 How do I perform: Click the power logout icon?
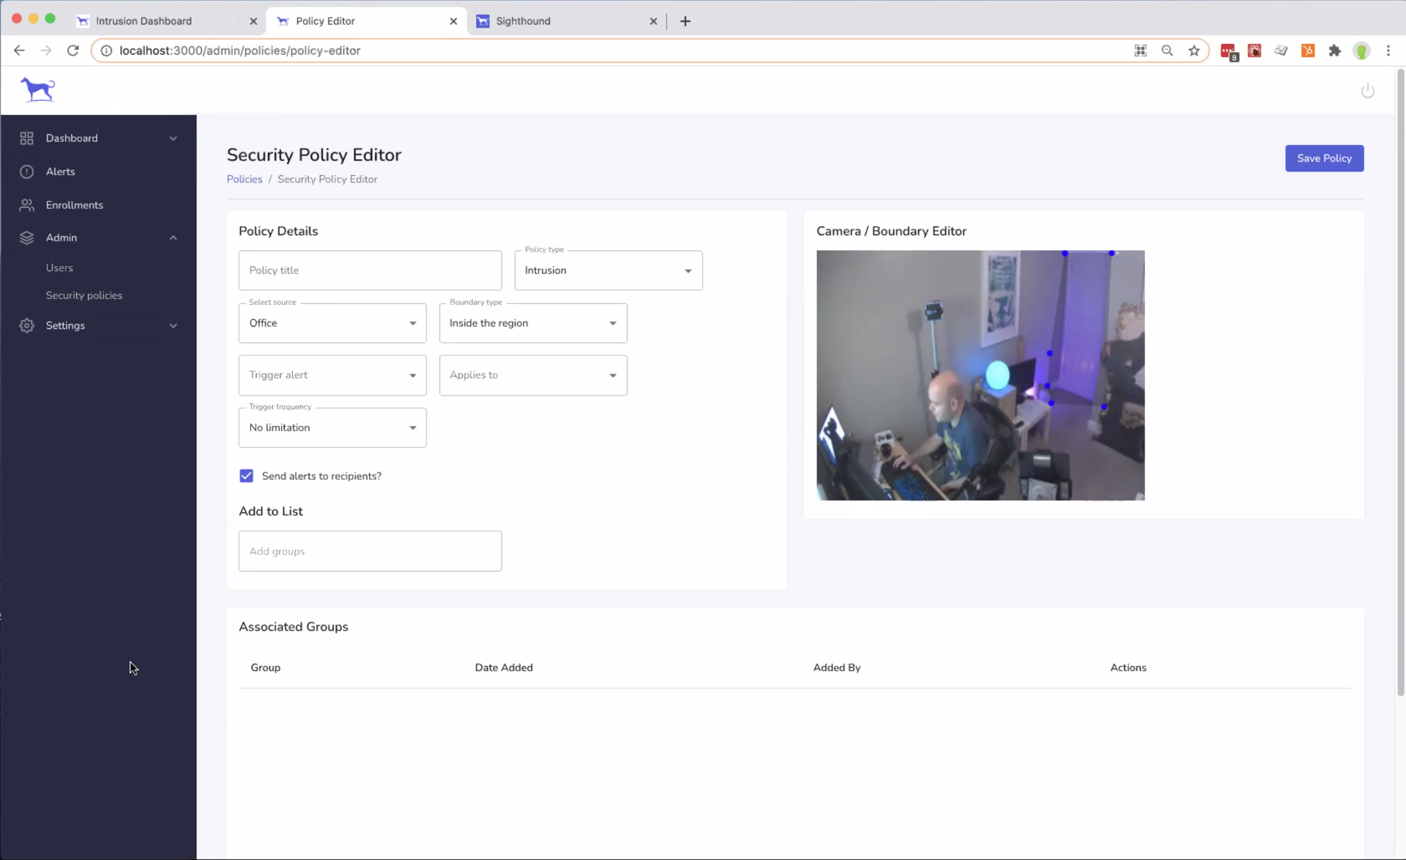coord(1367,91)
